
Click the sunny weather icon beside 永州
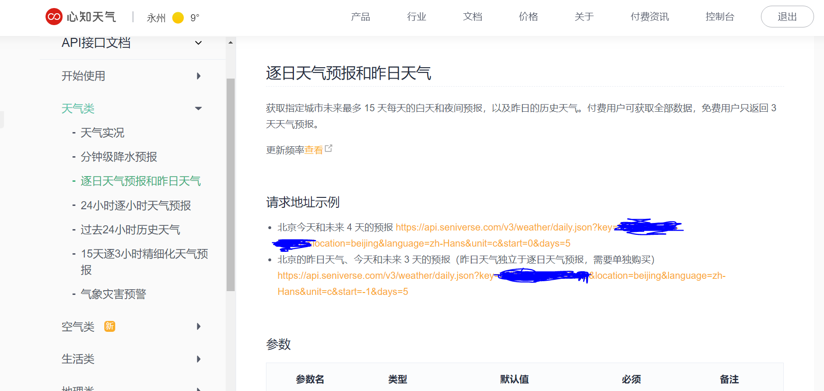click(178, 18)
